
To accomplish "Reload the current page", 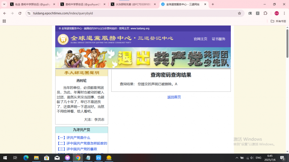I will click(20, 13).
